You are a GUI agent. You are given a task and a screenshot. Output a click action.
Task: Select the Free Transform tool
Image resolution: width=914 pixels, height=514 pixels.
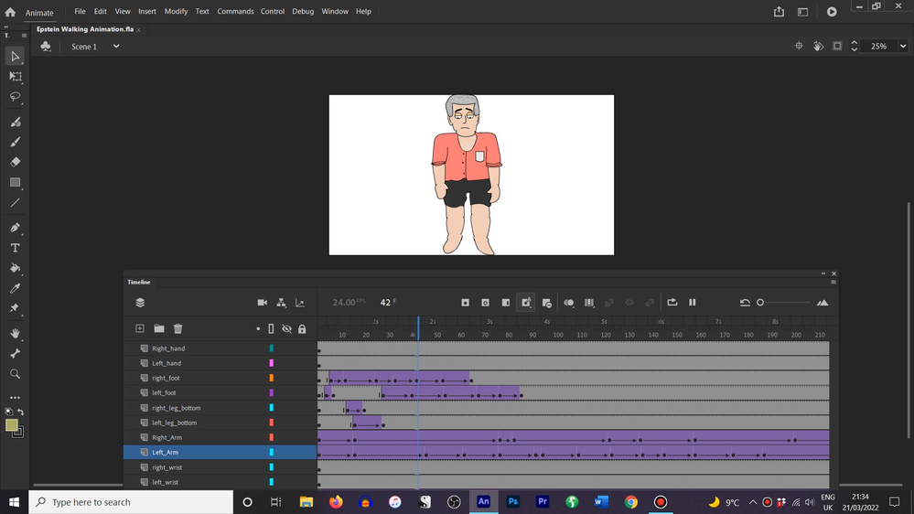tap(16, 76)
